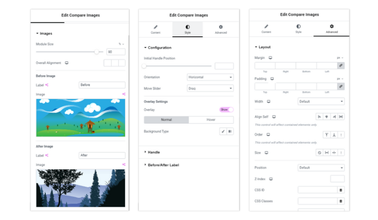
Task: Set Align Self to center
Action: (x=327, y=117)
